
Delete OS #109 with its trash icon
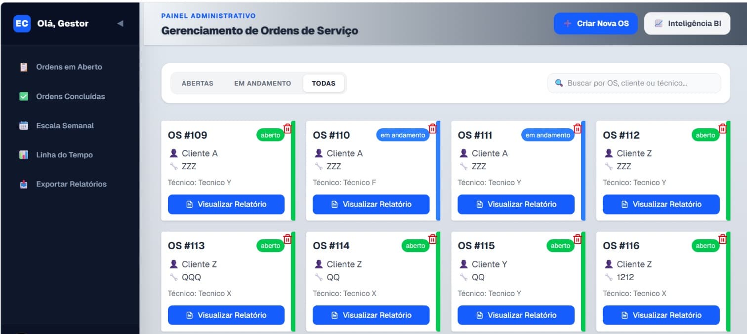[x=288, y=128]
